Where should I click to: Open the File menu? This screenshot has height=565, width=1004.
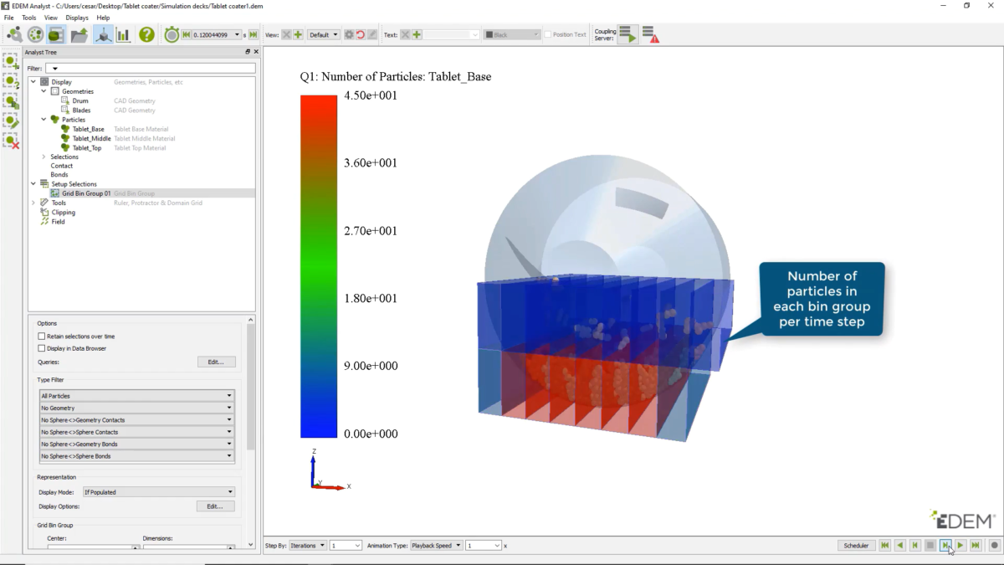pyautogui.click(x=9, y=18)
